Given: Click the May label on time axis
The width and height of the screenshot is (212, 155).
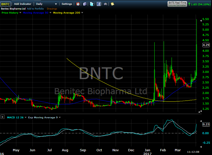Looking at the screenshot, I should (x=16, y=150).
